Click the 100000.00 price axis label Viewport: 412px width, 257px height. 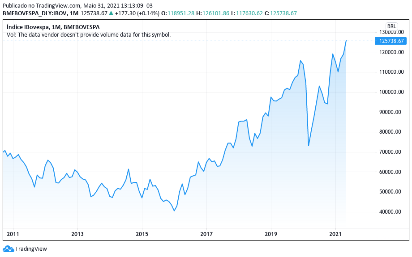(x=391, y=92)
